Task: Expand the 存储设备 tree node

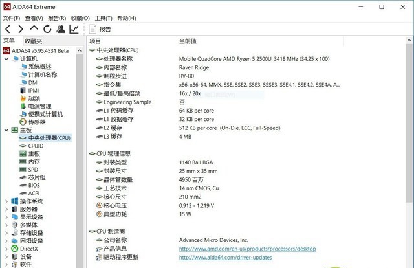Action: [x=6, y=233]
